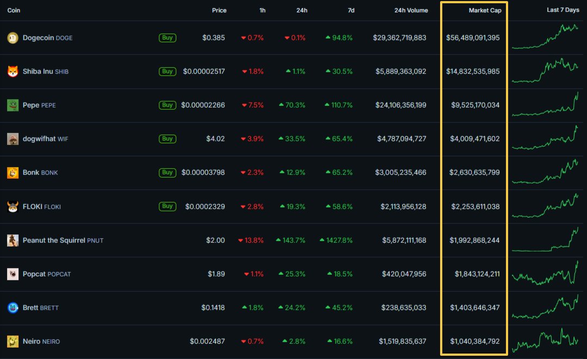Open Neiro via its coin icon
This screenshot has height=359, width=587.
pos(13,341)
